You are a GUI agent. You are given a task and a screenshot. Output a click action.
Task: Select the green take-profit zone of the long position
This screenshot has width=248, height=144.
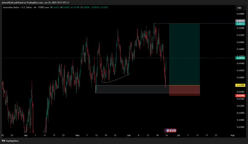pyautogui.click(x=184, y=55)
